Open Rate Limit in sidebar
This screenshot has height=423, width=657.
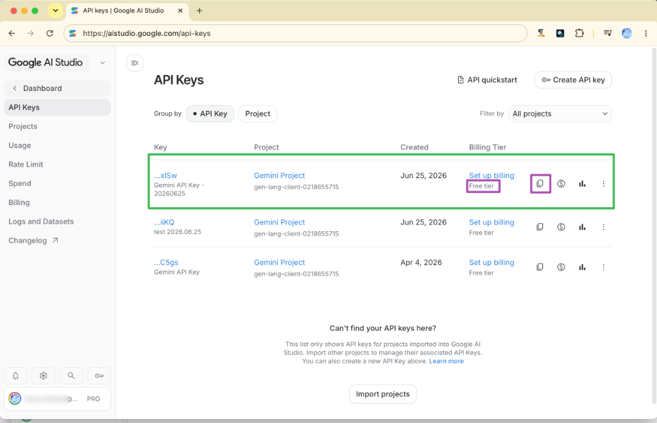[x=26, y=165]
